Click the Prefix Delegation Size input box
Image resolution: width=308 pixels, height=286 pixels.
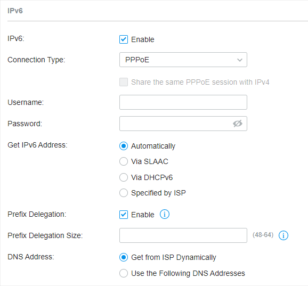(x=183, y=235)
